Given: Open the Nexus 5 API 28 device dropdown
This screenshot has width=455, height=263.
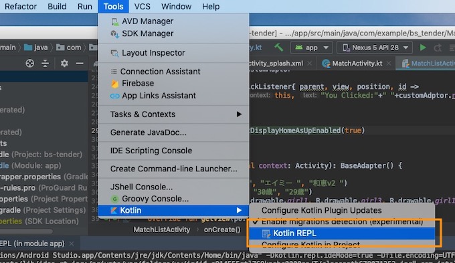Looking at the screenshot, I should [375, 48].
